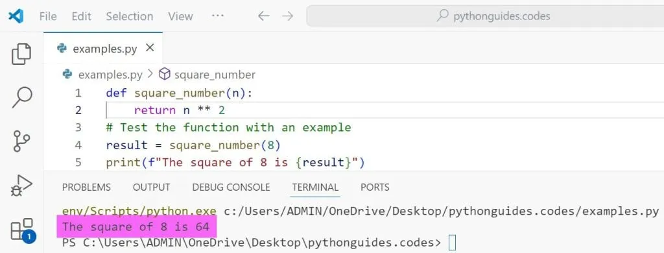Click the pythonguides.codes command center search
Viewport: 664px width, 253px height.
485,16
